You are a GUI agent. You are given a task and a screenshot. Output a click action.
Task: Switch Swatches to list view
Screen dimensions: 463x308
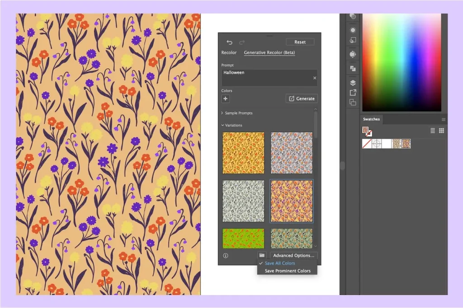[433, 131]
